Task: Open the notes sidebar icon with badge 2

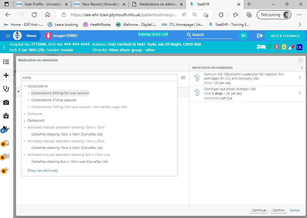Action: [5, 129]
